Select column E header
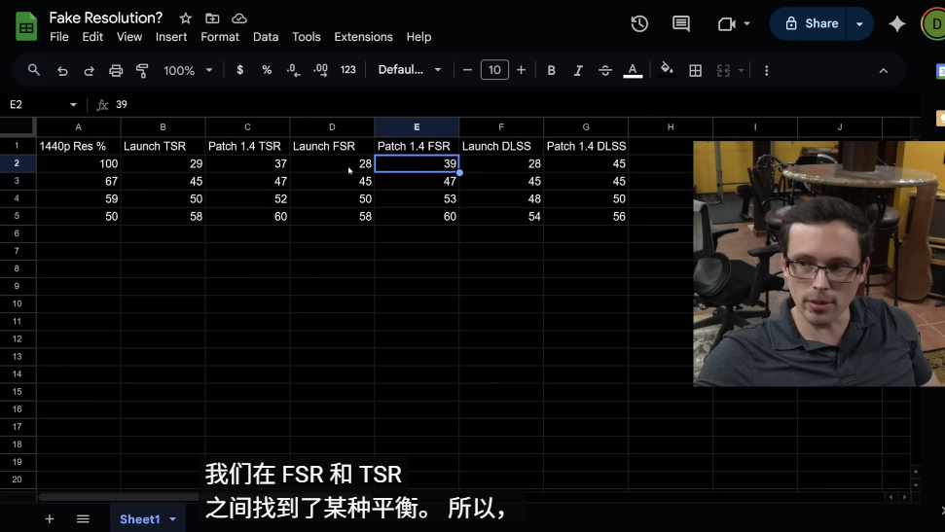 [x=417, y=127]
